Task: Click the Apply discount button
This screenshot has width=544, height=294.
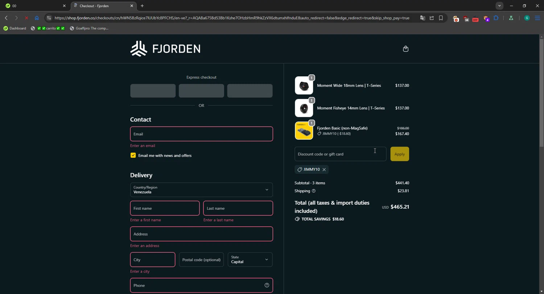Action: [x=400, y=154]
